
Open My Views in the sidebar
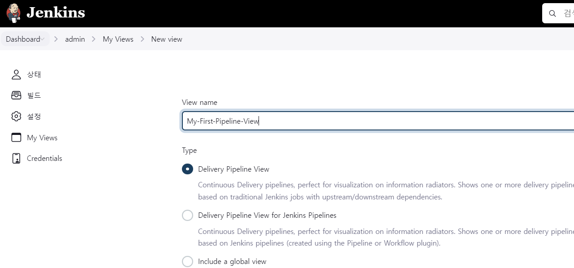tap(42, 138)
